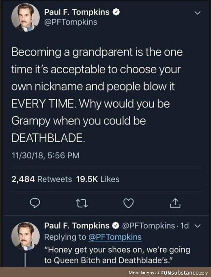Viewport: 211px width, 277px height.
Task: Open the reply tweet's profile avatar
Action: click(25, 236)
